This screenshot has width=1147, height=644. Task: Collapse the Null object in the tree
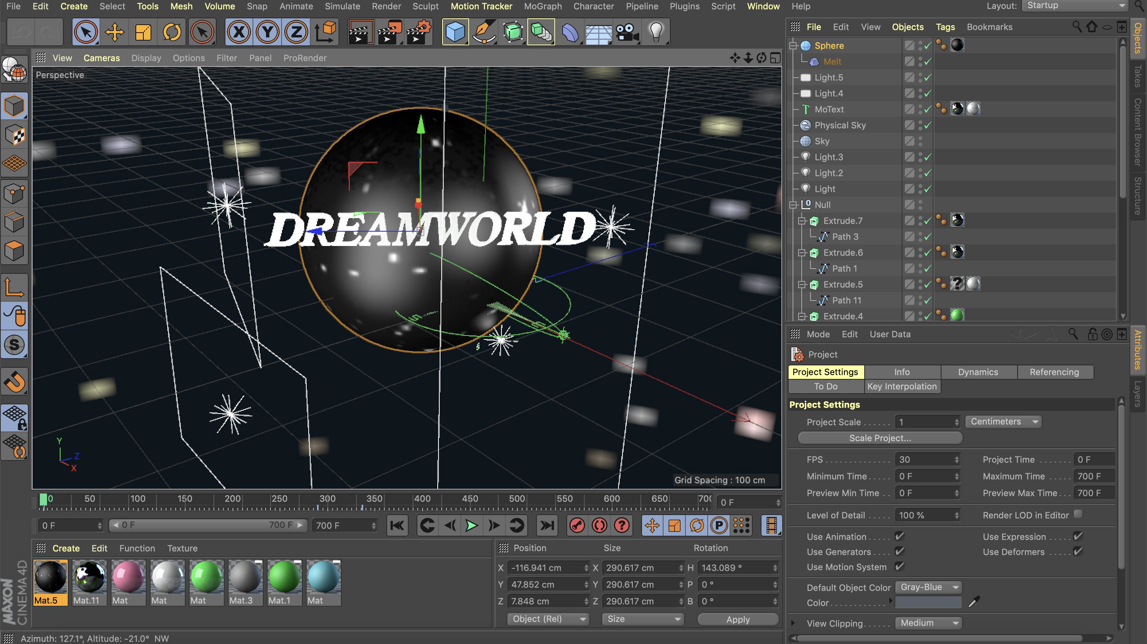click(793, 205)
